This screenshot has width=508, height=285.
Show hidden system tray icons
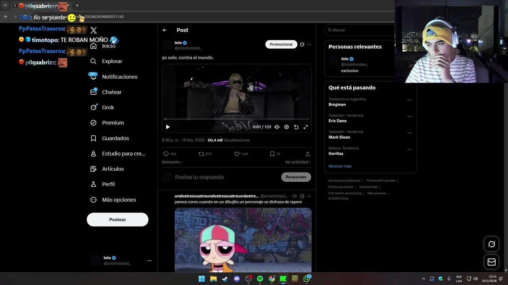pos(423,279)
